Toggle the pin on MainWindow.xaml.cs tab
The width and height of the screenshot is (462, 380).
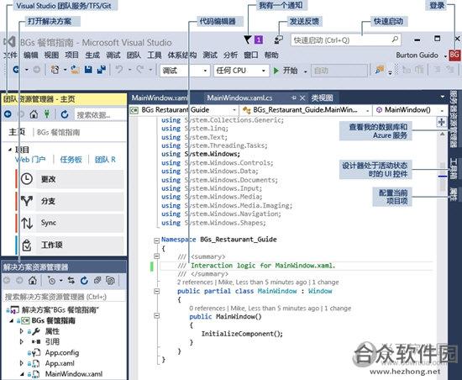click(293, 98)
